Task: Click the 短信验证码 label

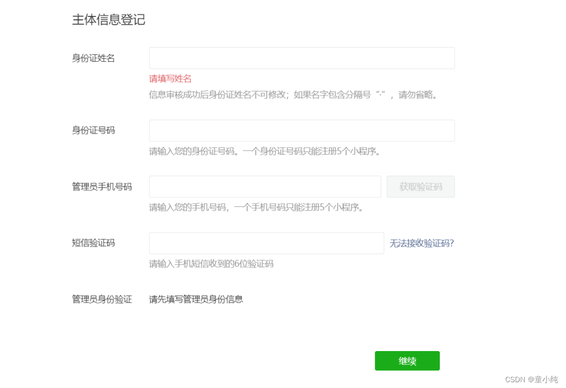Action: pyautogui.click(x=93, y=243)
